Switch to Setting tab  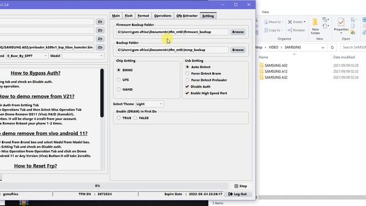208,16
